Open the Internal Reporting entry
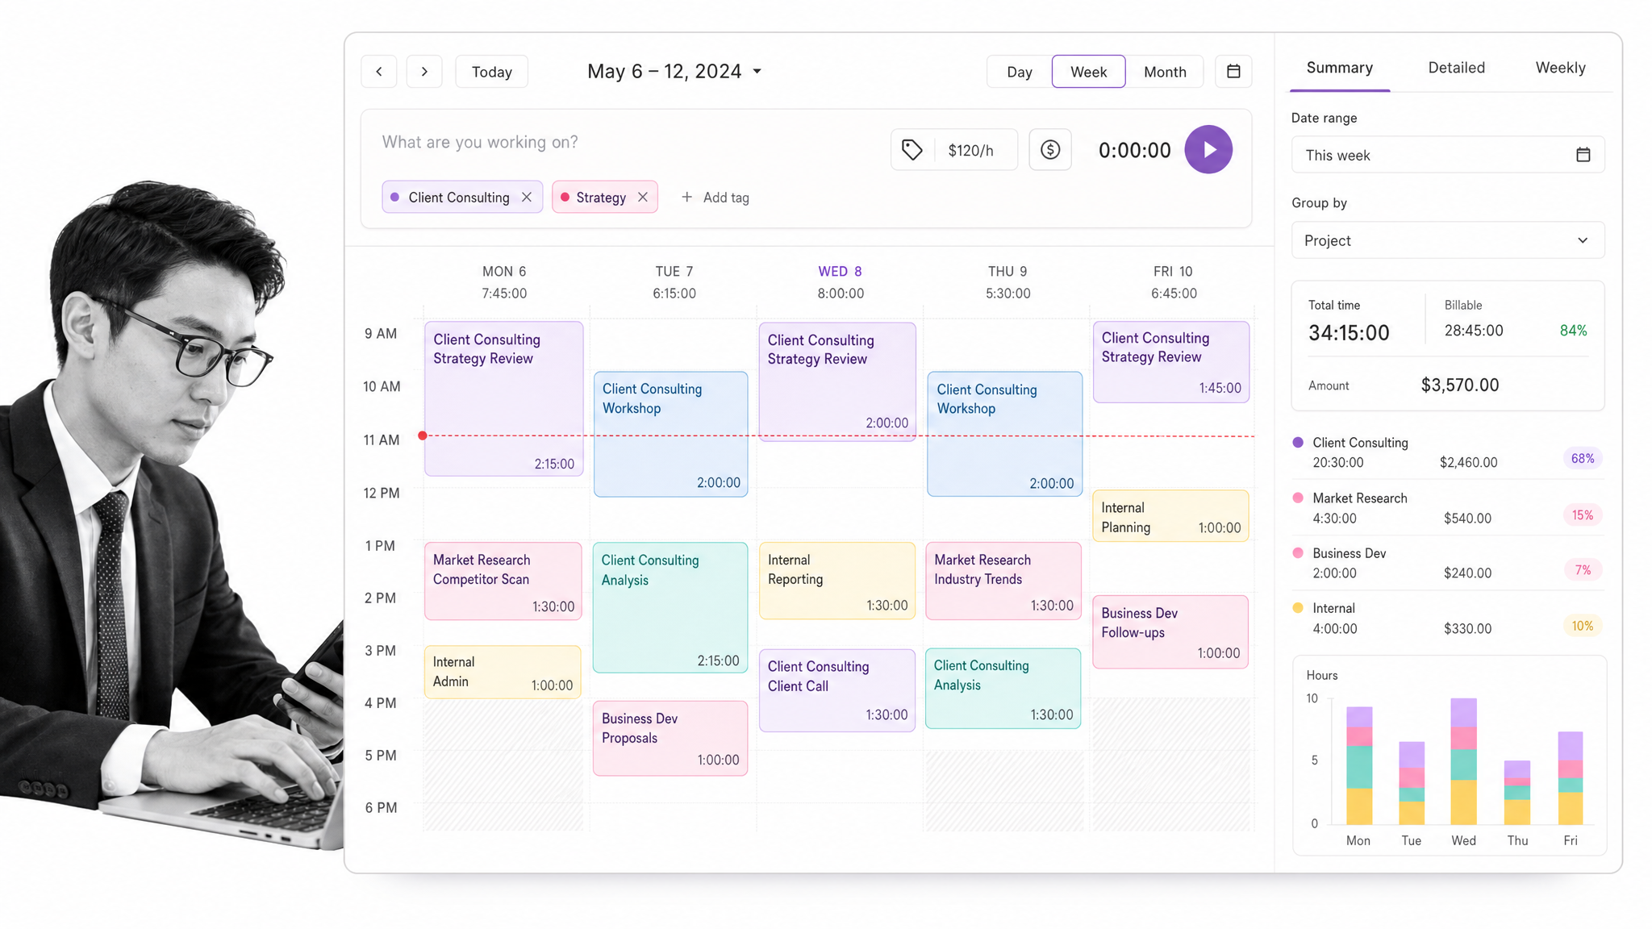 pos(837,581)
